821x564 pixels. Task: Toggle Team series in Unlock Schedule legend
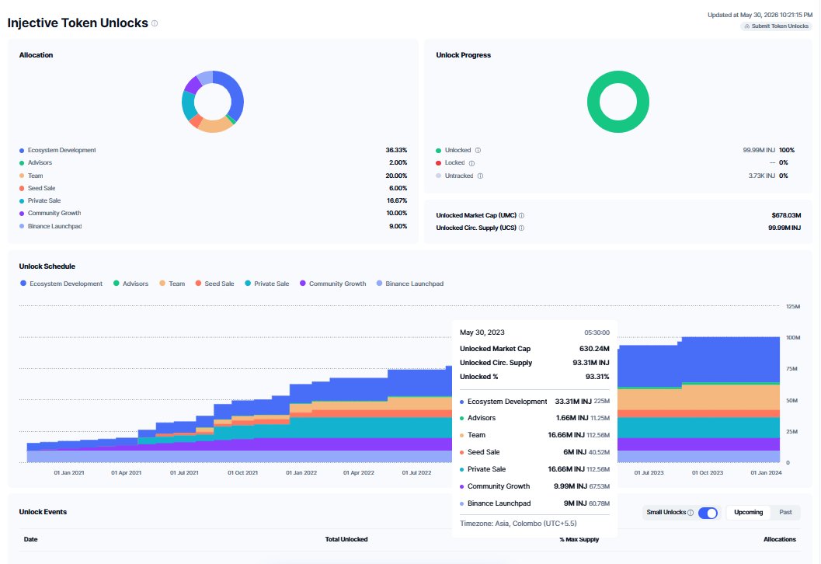(172, 284)
